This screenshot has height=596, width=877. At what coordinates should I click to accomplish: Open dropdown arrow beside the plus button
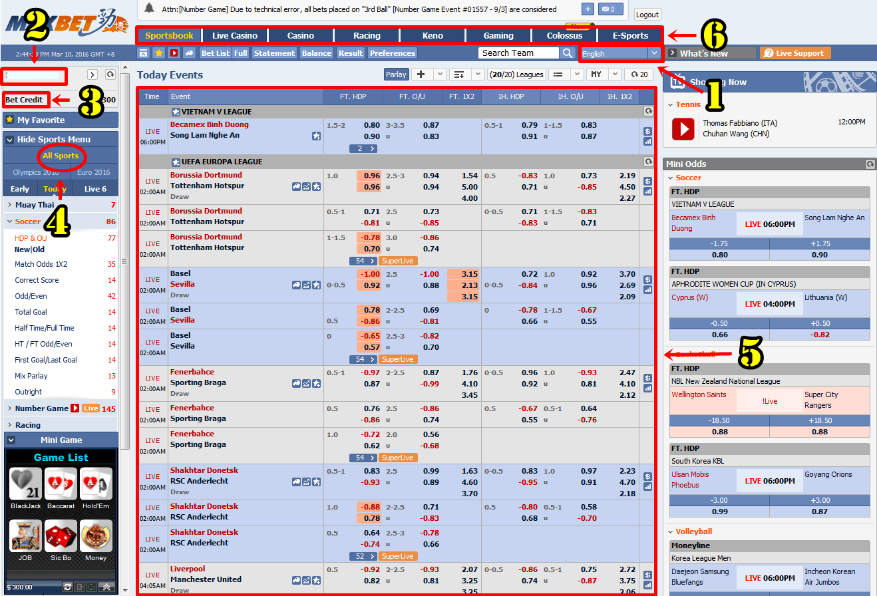pyautogui.click(x=440, y=74)
